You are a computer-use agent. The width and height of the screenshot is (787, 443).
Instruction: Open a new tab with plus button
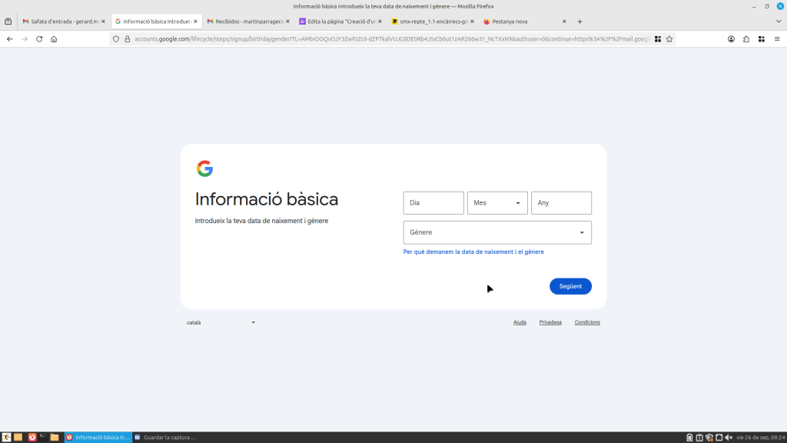coord(579,22)
